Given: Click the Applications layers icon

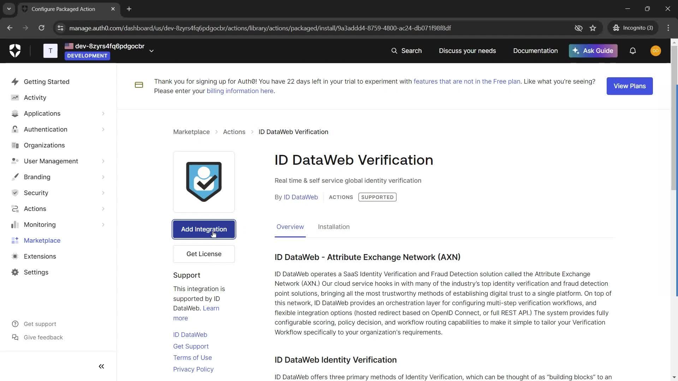Looking at the screenshot, I should [15, 114].
